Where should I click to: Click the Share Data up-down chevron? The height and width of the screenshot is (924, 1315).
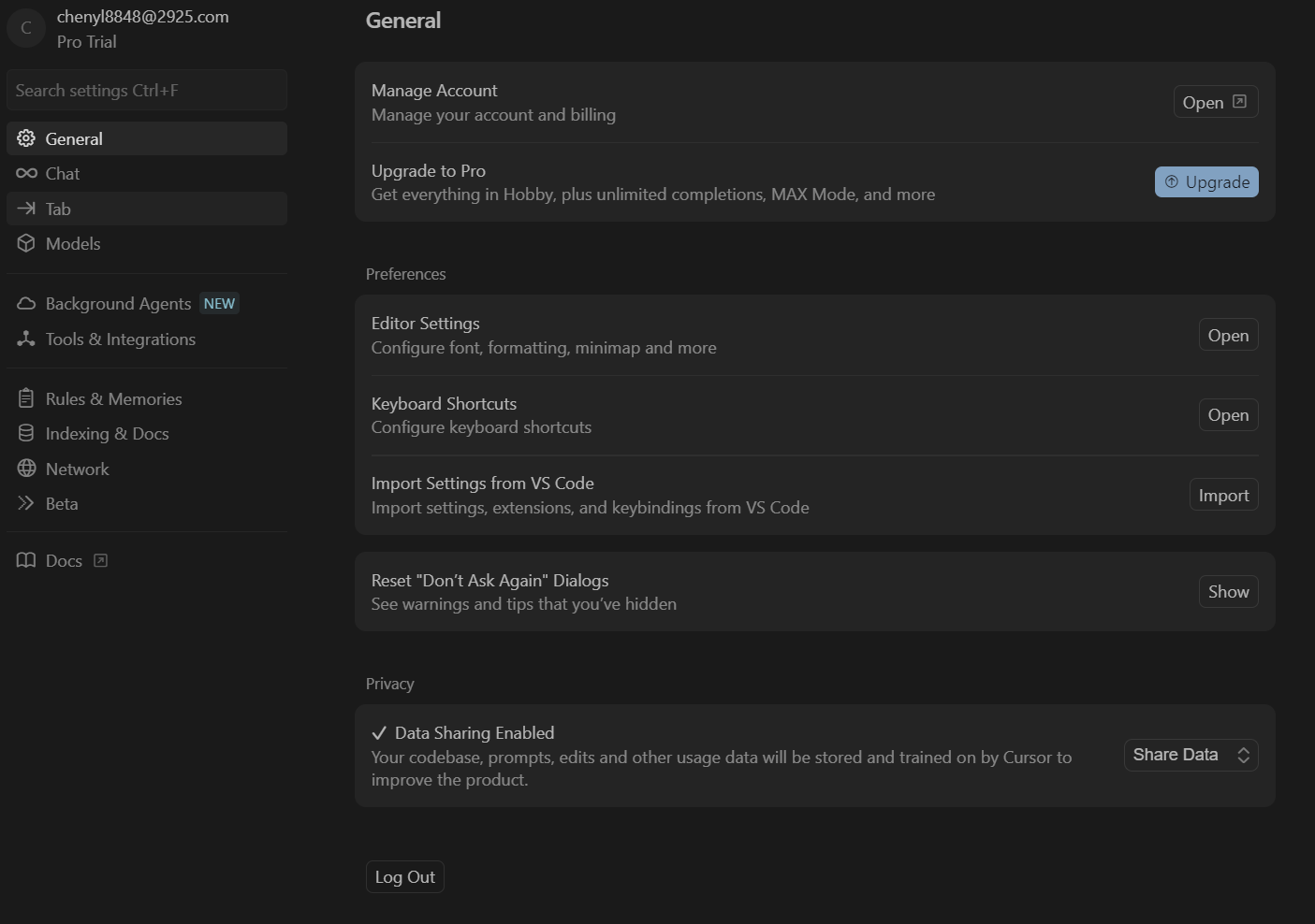tap(1243, 755)
